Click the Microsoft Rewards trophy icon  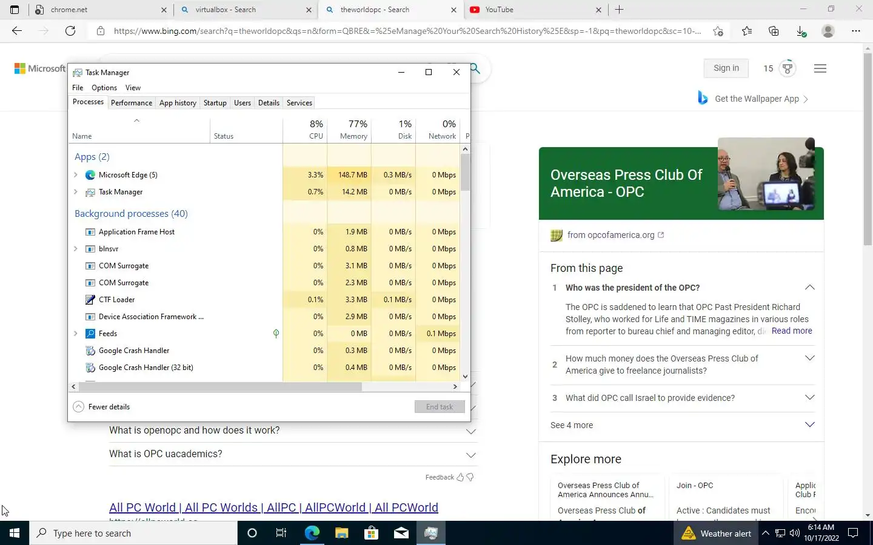[788, 68]
